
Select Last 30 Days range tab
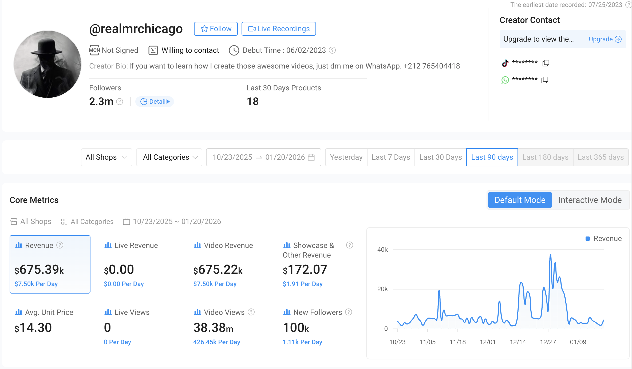coord(440,157)
